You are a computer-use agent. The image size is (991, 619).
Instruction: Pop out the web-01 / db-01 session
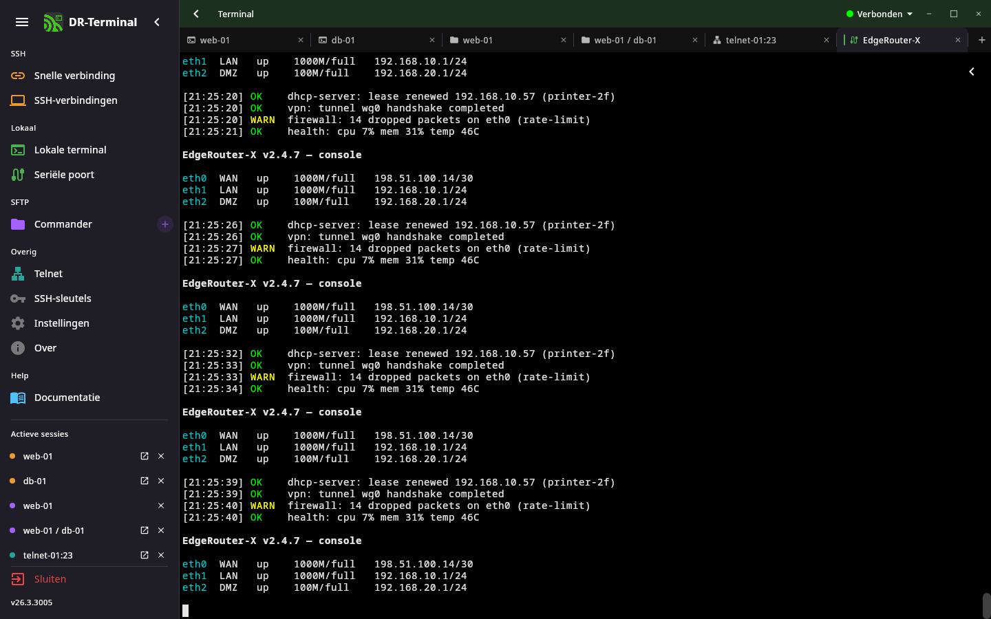[145, 530]
